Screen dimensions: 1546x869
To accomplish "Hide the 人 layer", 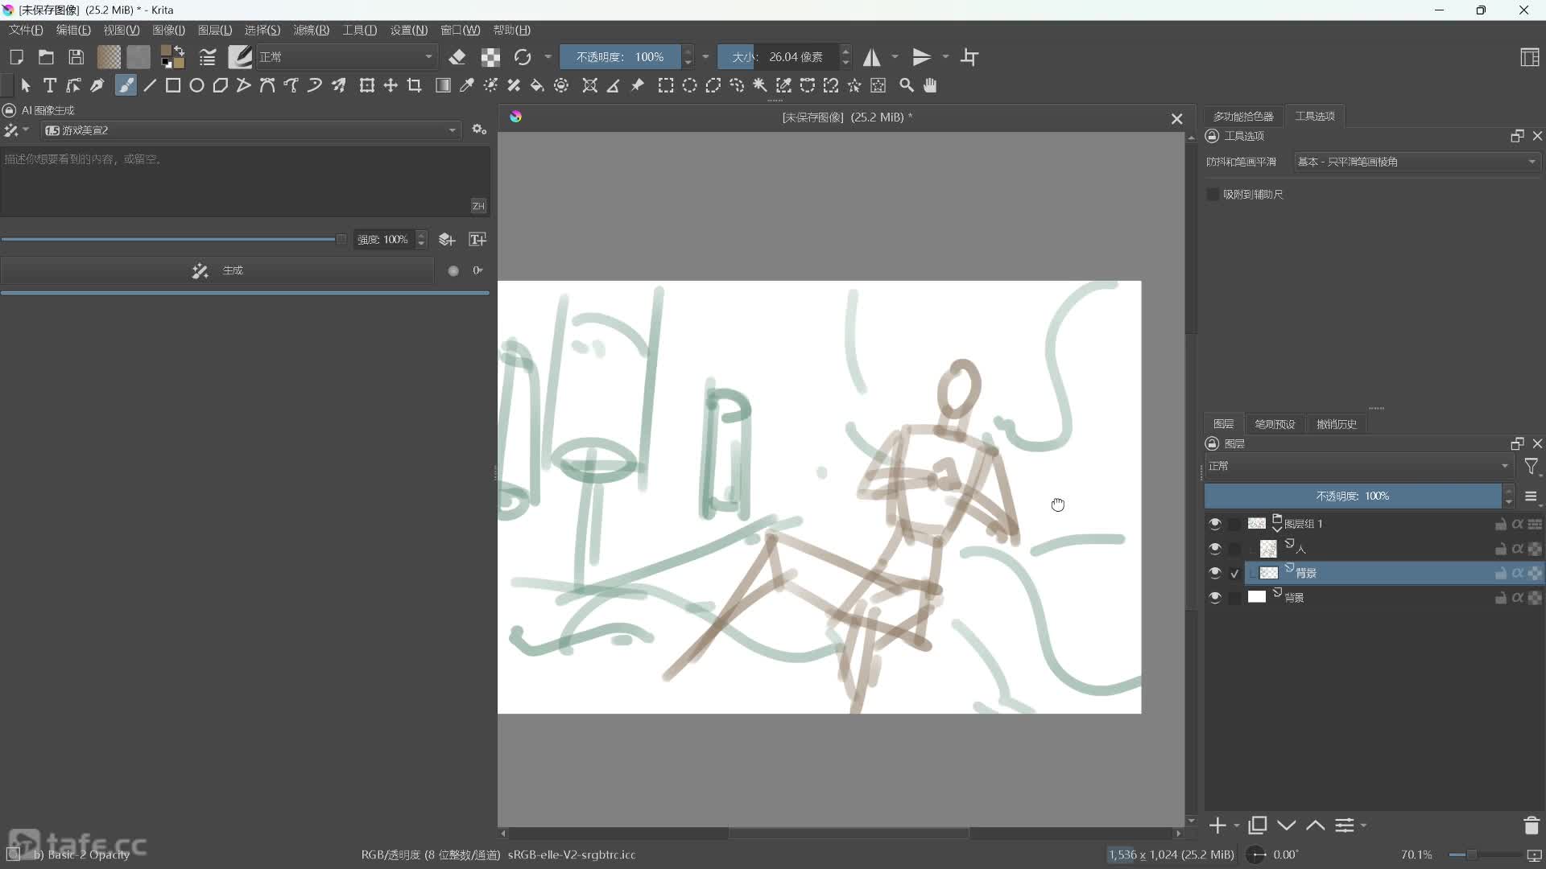I will pyautogui.click(x=1215, y=549).
